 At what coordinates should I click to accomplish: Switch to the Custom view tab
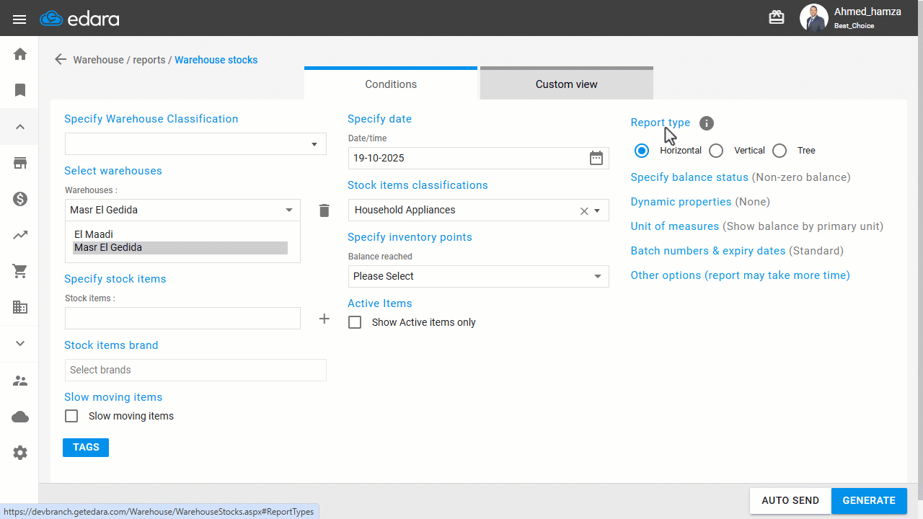pos(567,84)
